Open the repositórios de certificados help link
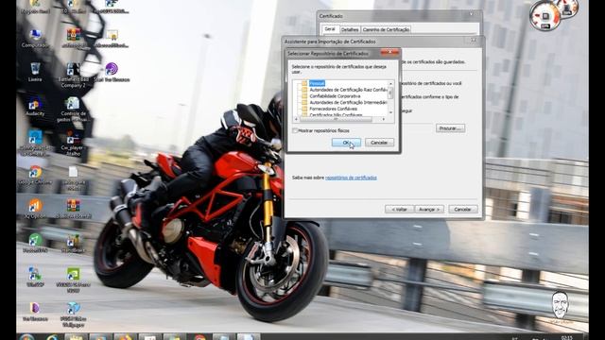 [x=351, y=178]
